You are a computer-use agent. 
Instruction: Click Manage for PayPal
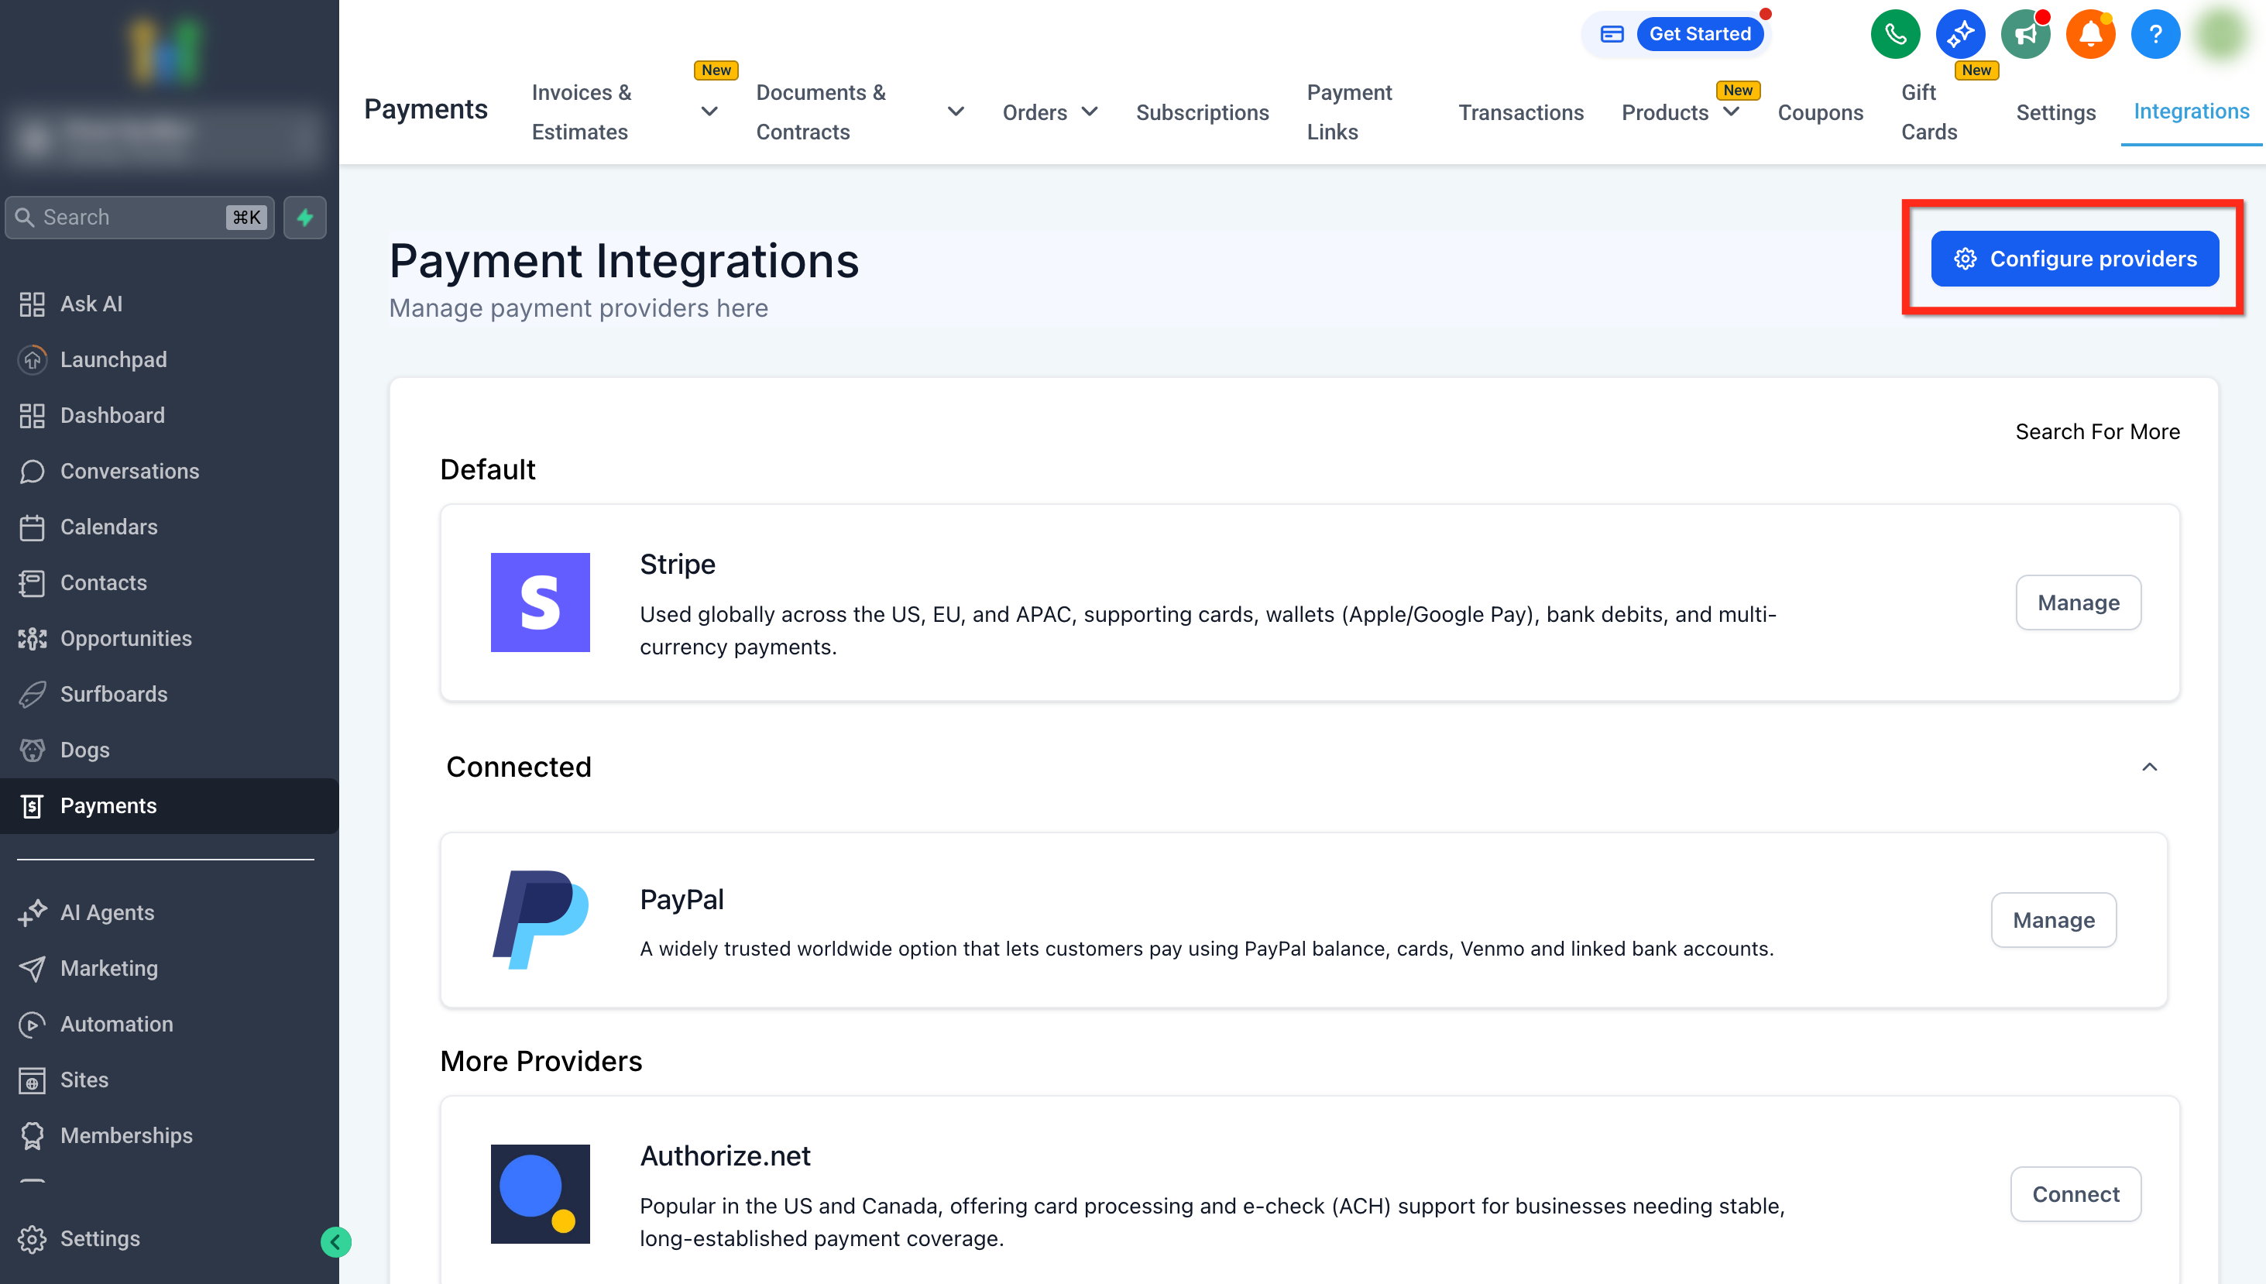[x=2052, y=920]
